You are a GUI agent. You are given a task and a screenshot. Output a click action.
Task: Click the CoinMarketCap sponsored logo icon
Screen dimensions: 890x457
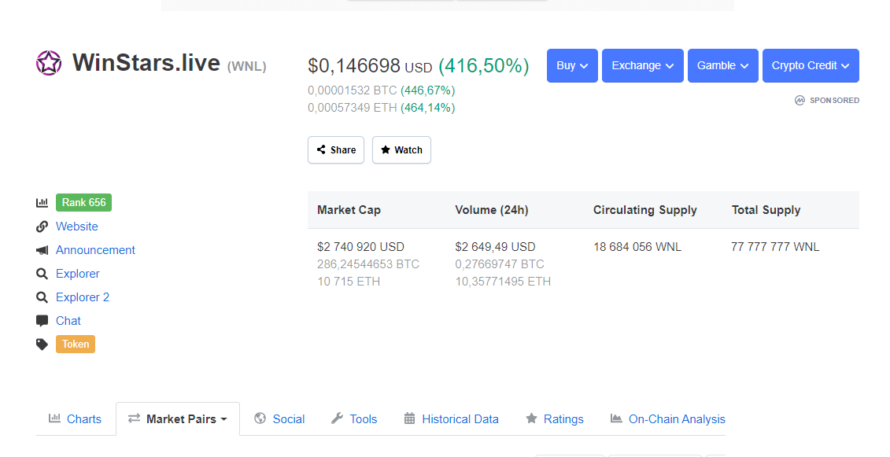click(800, 101)
